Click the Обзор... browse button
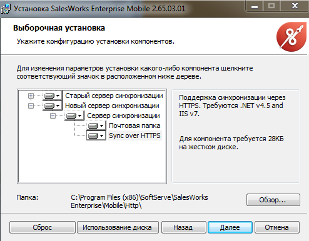Viewport: 309px width, 241px height. [x=273, y=200]
